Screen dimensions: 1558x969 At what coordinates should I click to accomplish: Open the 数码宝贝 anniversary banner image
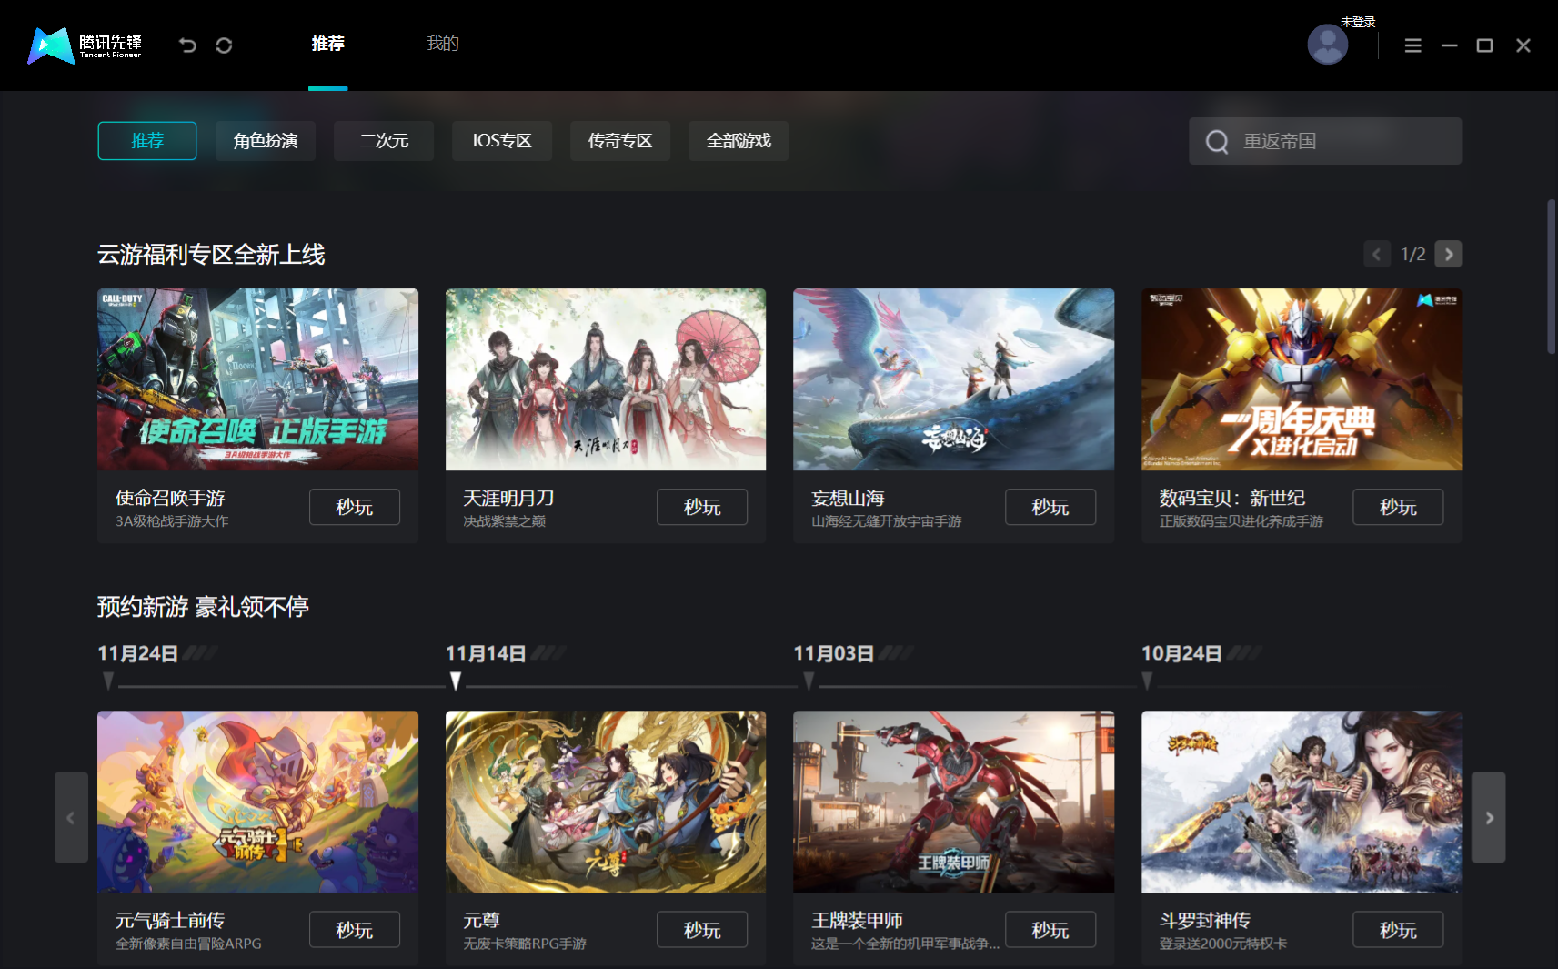point(1302,379)
